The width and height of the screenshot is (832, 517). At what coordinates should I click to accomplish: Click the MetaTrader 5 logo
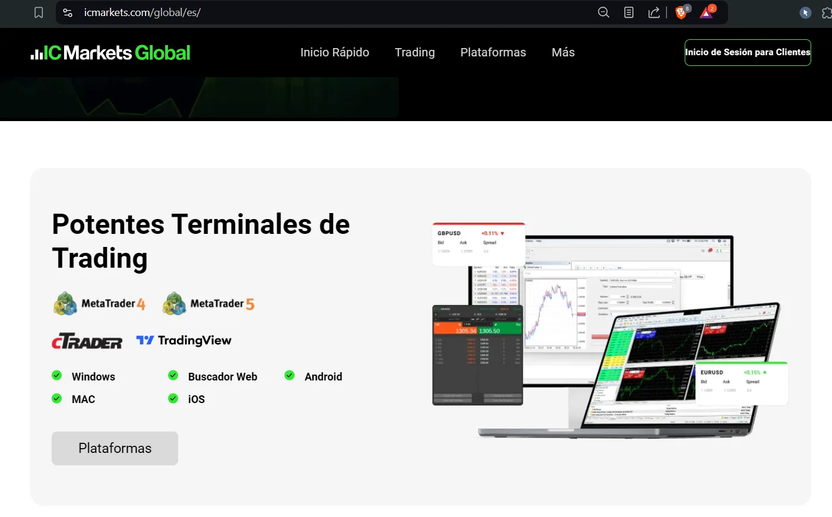[x=208, y=303]
